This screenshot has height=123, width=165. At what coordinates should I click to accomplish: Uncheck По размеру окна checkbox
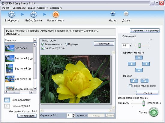pos(43,48)
